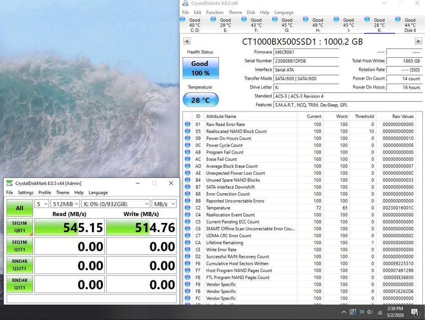Image resolution: width=425 pixels, height=320 pixels.
Task: Open Profile menu in CrystalDiskMark
Action: pyautogui.click(x=45, y=192)
